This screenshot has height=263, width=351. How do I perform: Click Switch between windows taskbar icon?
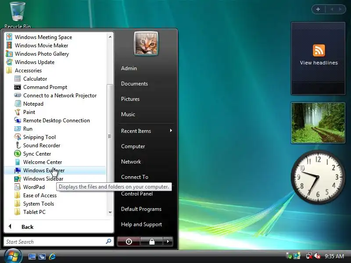[42, 256]
